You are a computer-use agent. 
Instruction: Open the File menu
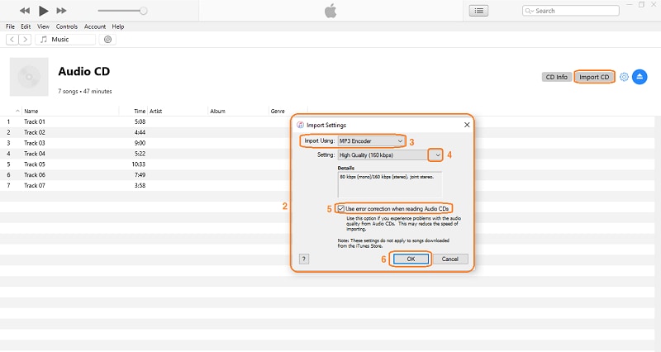[10, 26]
